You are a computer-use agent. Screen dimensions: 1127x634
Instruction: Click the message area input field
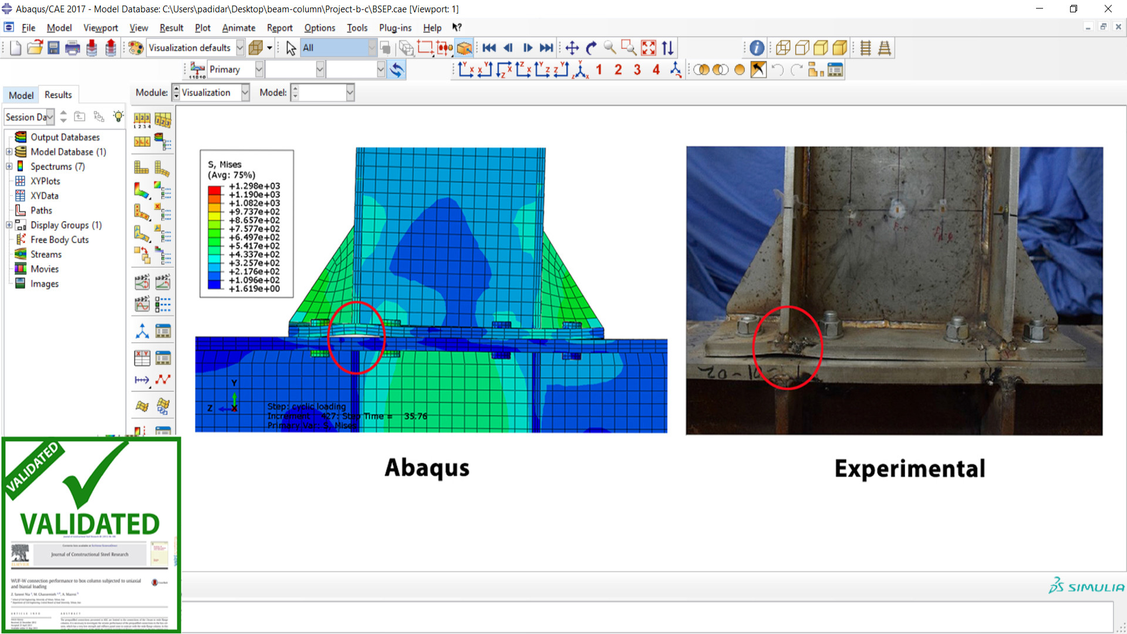click(x=647, y=616)
